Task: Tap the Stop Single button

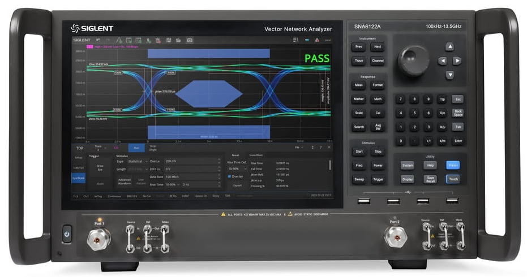Action: (153, 148)
